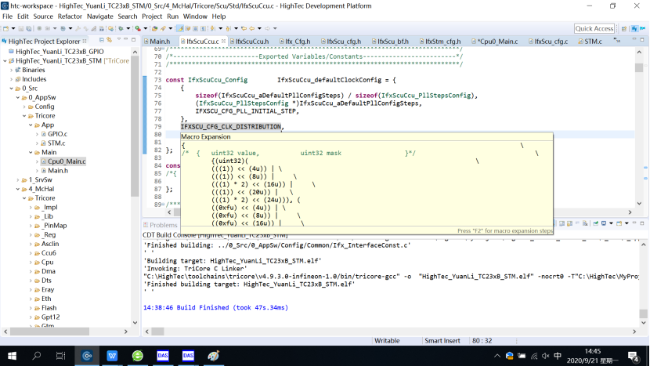
Task: Open Windows Start menu
Action: pos(12,356)
